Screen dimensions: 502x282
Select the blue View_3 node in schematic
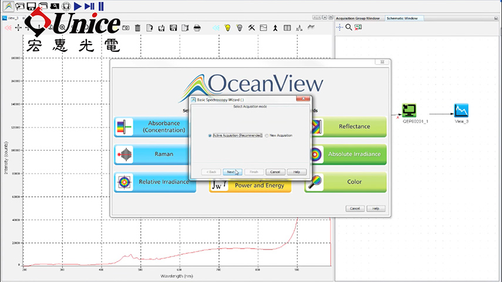pyautogui.click(x=461, y=110)
